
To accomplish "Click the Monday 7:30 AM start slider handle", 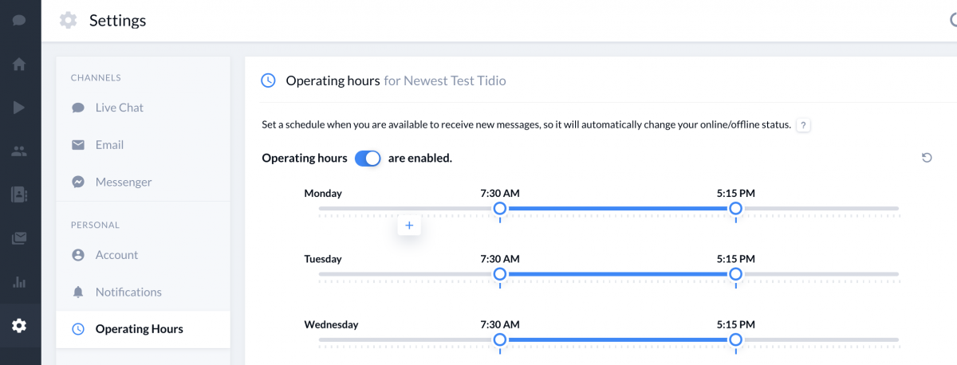I will (500, 208).
